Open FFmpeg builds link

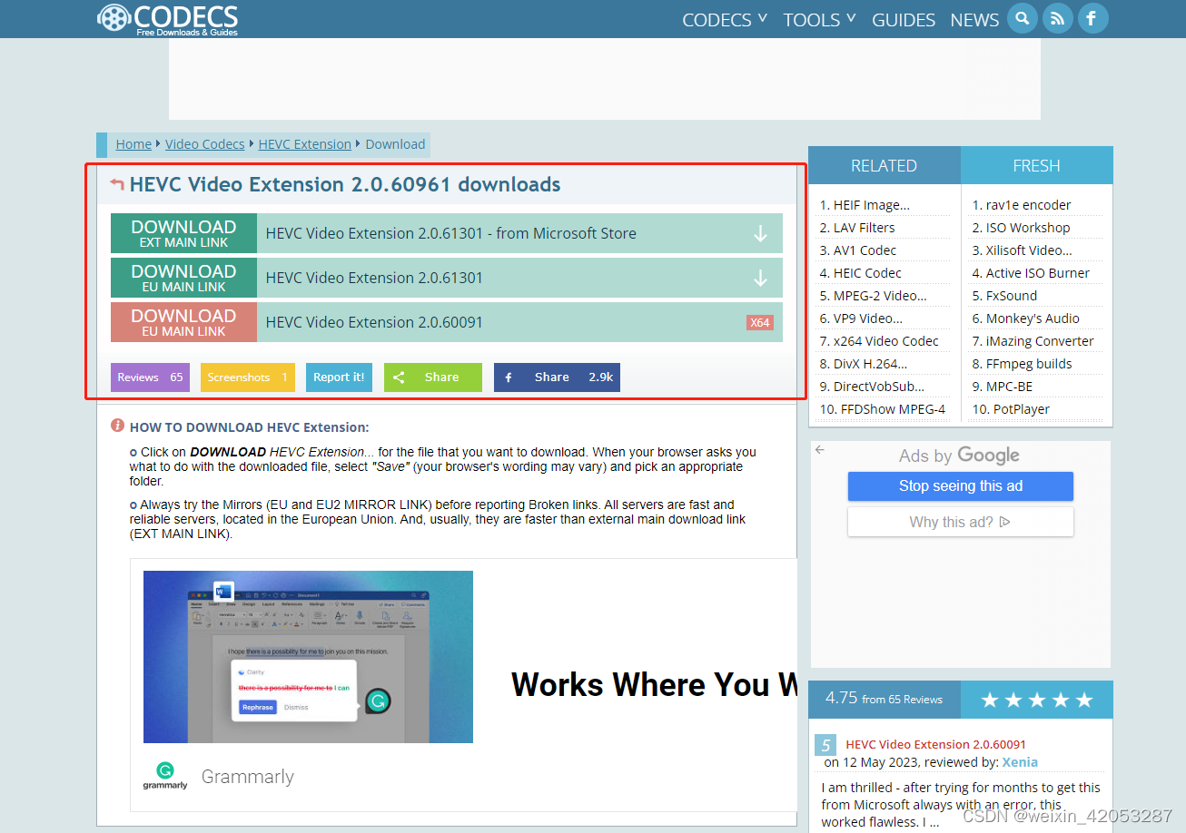click(x=1029, y=364)
